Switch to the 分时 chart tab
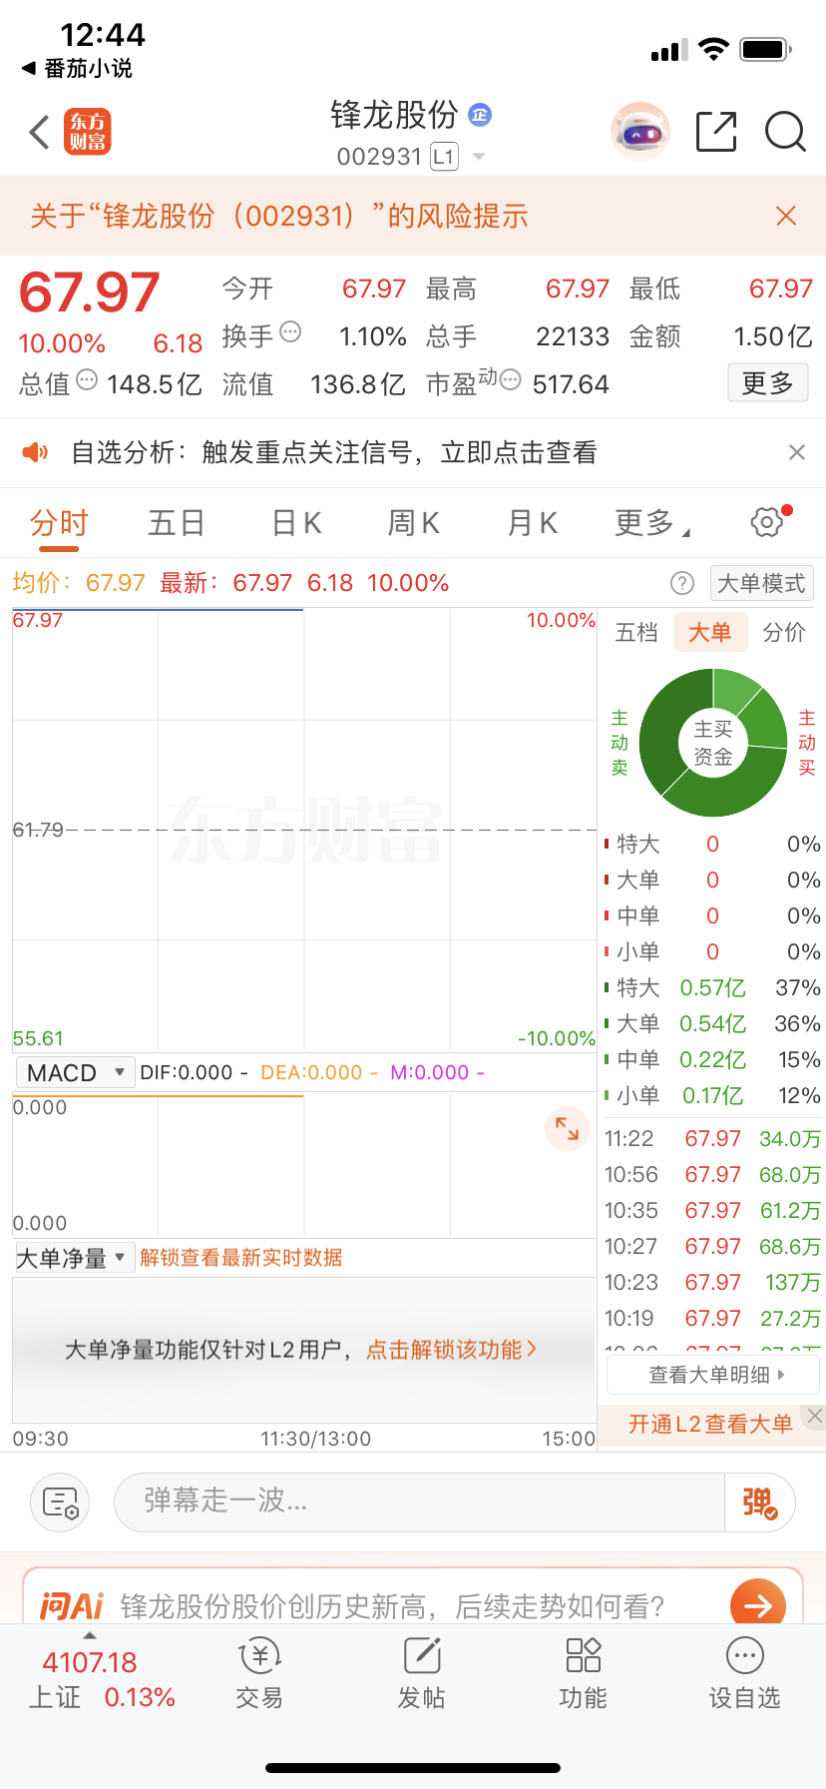826x1789 pixels. [x=59, y=522]
